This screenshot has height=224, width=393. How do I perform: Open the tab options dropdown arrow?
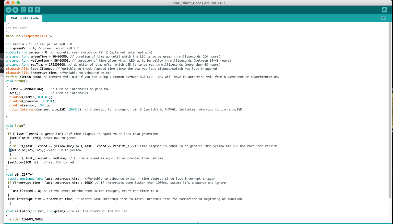[383, 18]
